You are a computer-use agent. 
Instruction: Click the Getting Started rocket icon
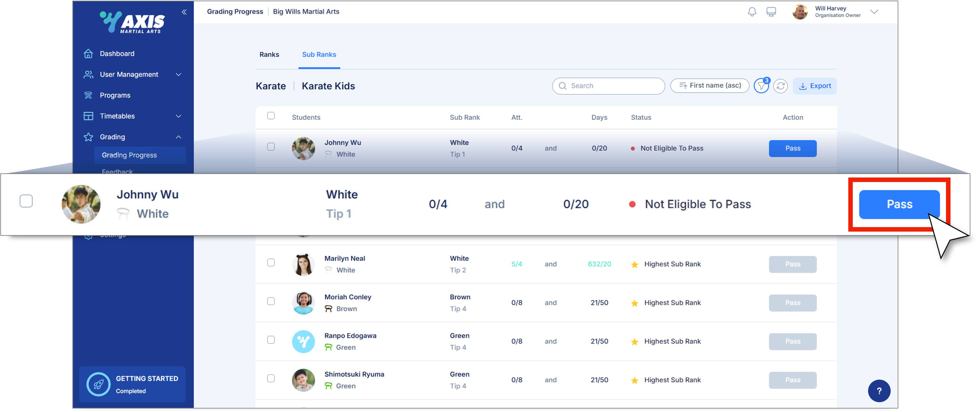click(x=98, y=384)
